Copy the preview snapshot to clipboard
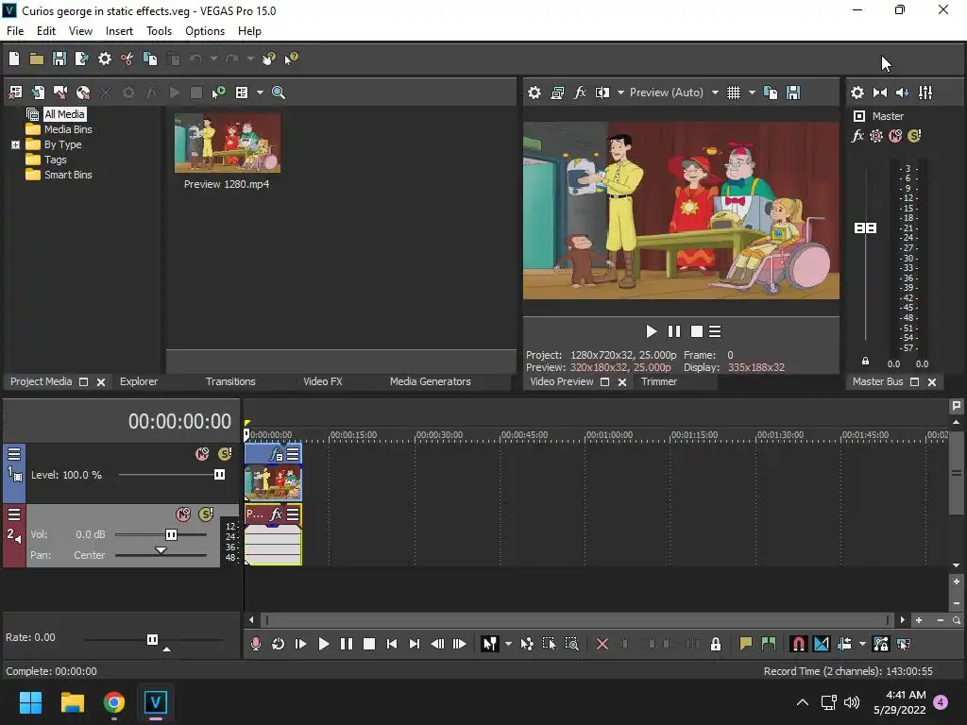This screenshot has height=725, width=967. pos(771,93)
